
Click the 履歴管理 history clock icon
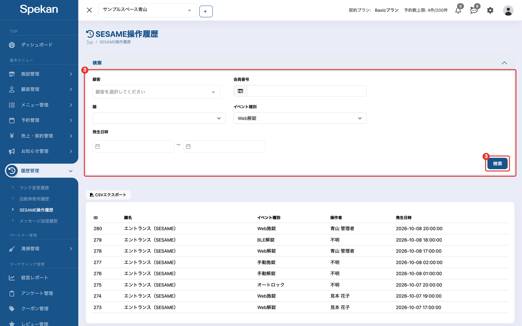12,170
